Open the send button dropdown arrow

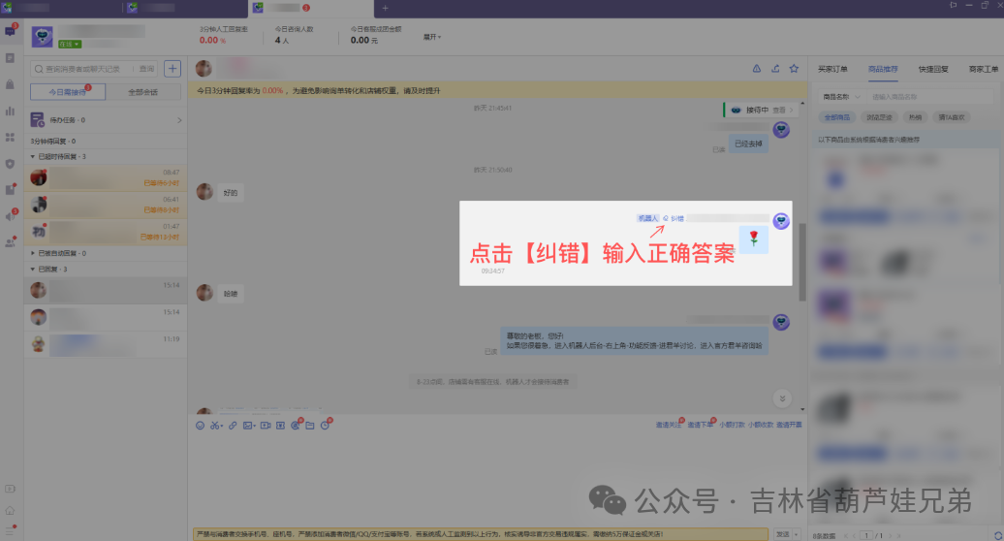[x=797, y=534]
